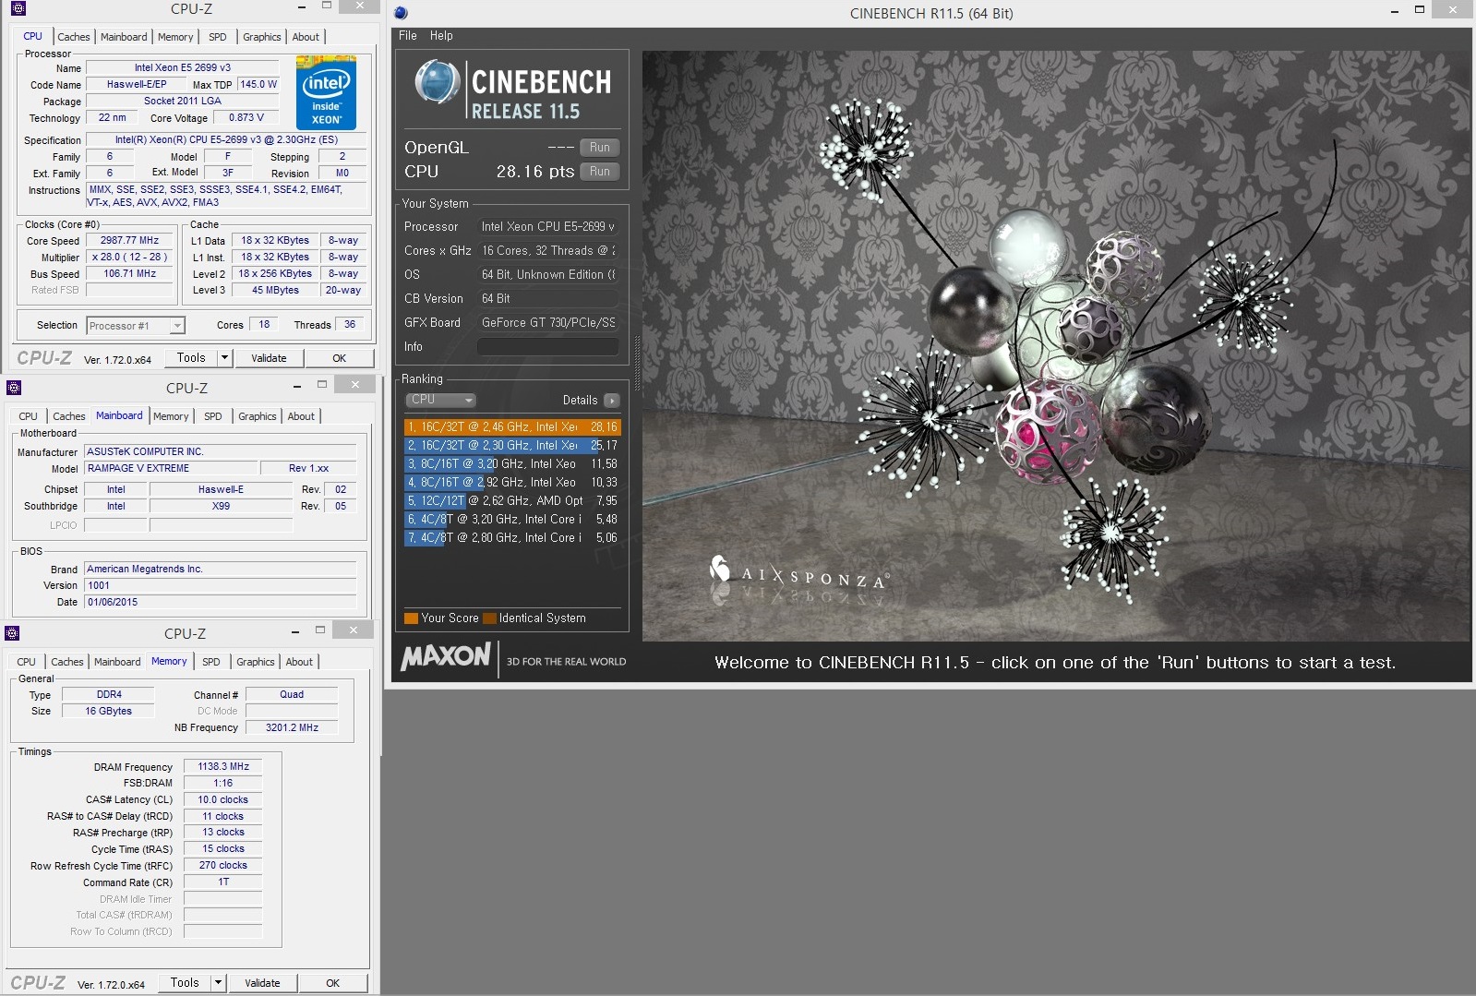Open the About tab in the top CPU-Z window
The height and width of the screenshot is (996, 1476).
point(306,37)
